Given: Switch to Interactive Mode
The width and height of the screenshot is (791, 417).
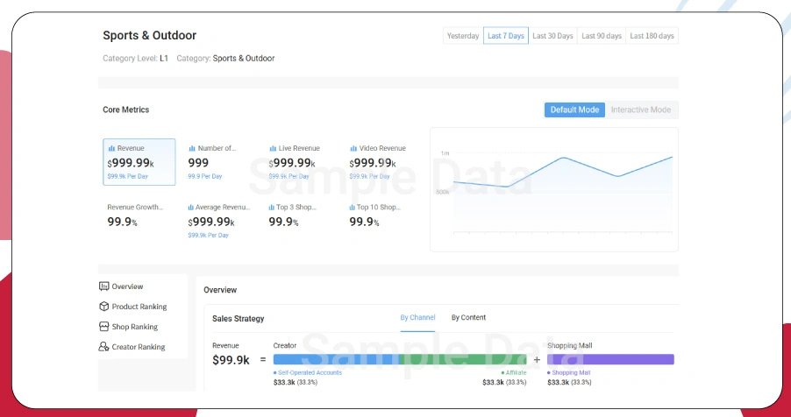Looking at the screenshot, I should [x=641, y=110].
